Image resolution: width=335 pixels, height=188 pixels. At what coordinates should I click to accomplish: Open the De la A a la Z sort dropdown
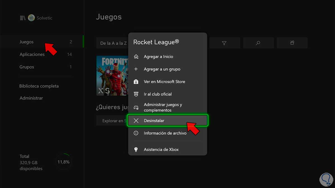coord(112,43)
